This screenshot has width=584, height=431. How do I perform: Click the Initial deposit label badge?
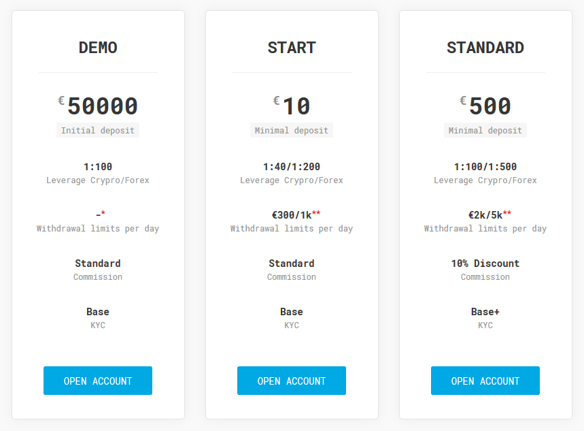pos(98,130)
